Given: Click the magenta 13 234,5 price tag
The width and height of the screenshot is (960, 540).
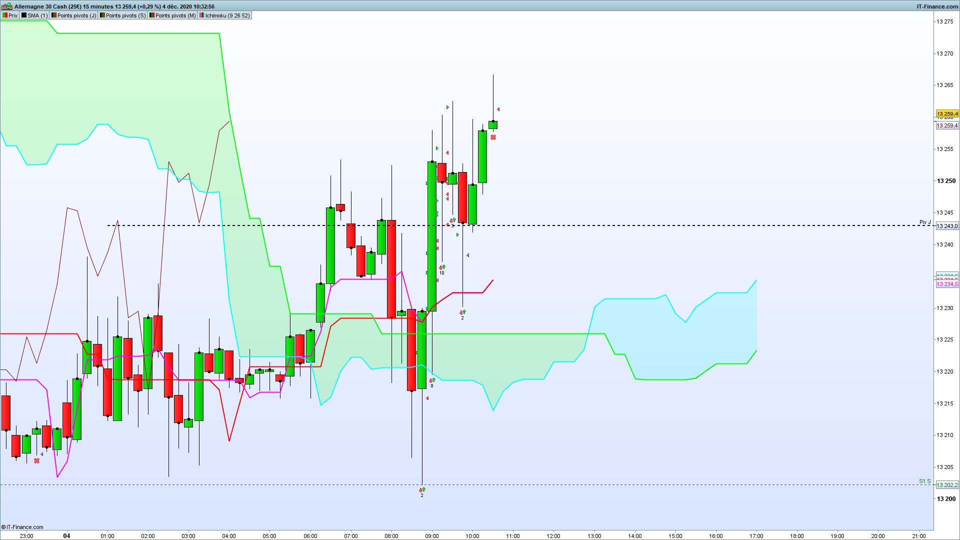Looking at the screenshot, I should 947,284.
